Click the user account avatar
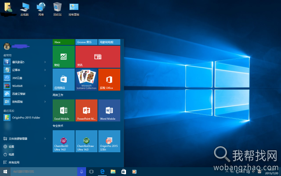281x176 pixels. coord(7,46)
